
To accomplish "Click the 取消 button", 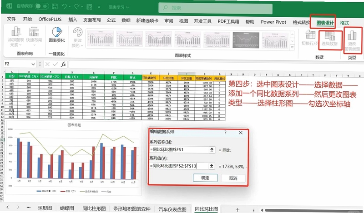I will coord(233,178).
